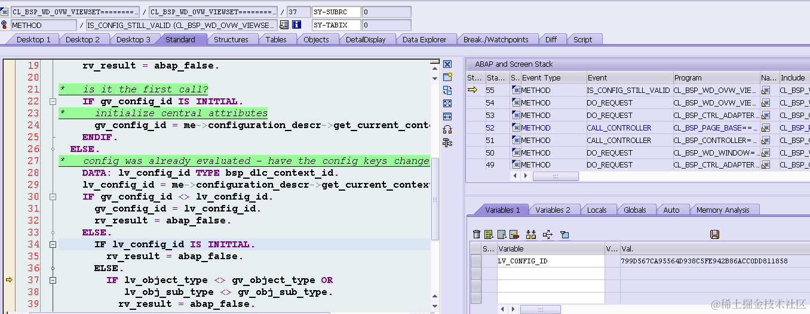The height and width of the screenshot is (314, 810).
Task: Click the branching arrows icon in variables toolbar
Action: [548, 235]
